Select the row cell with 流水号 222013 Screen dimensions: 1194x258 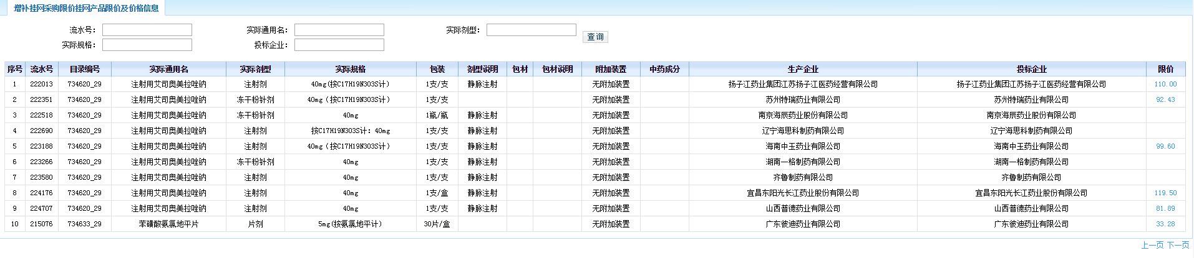point(42,84)
